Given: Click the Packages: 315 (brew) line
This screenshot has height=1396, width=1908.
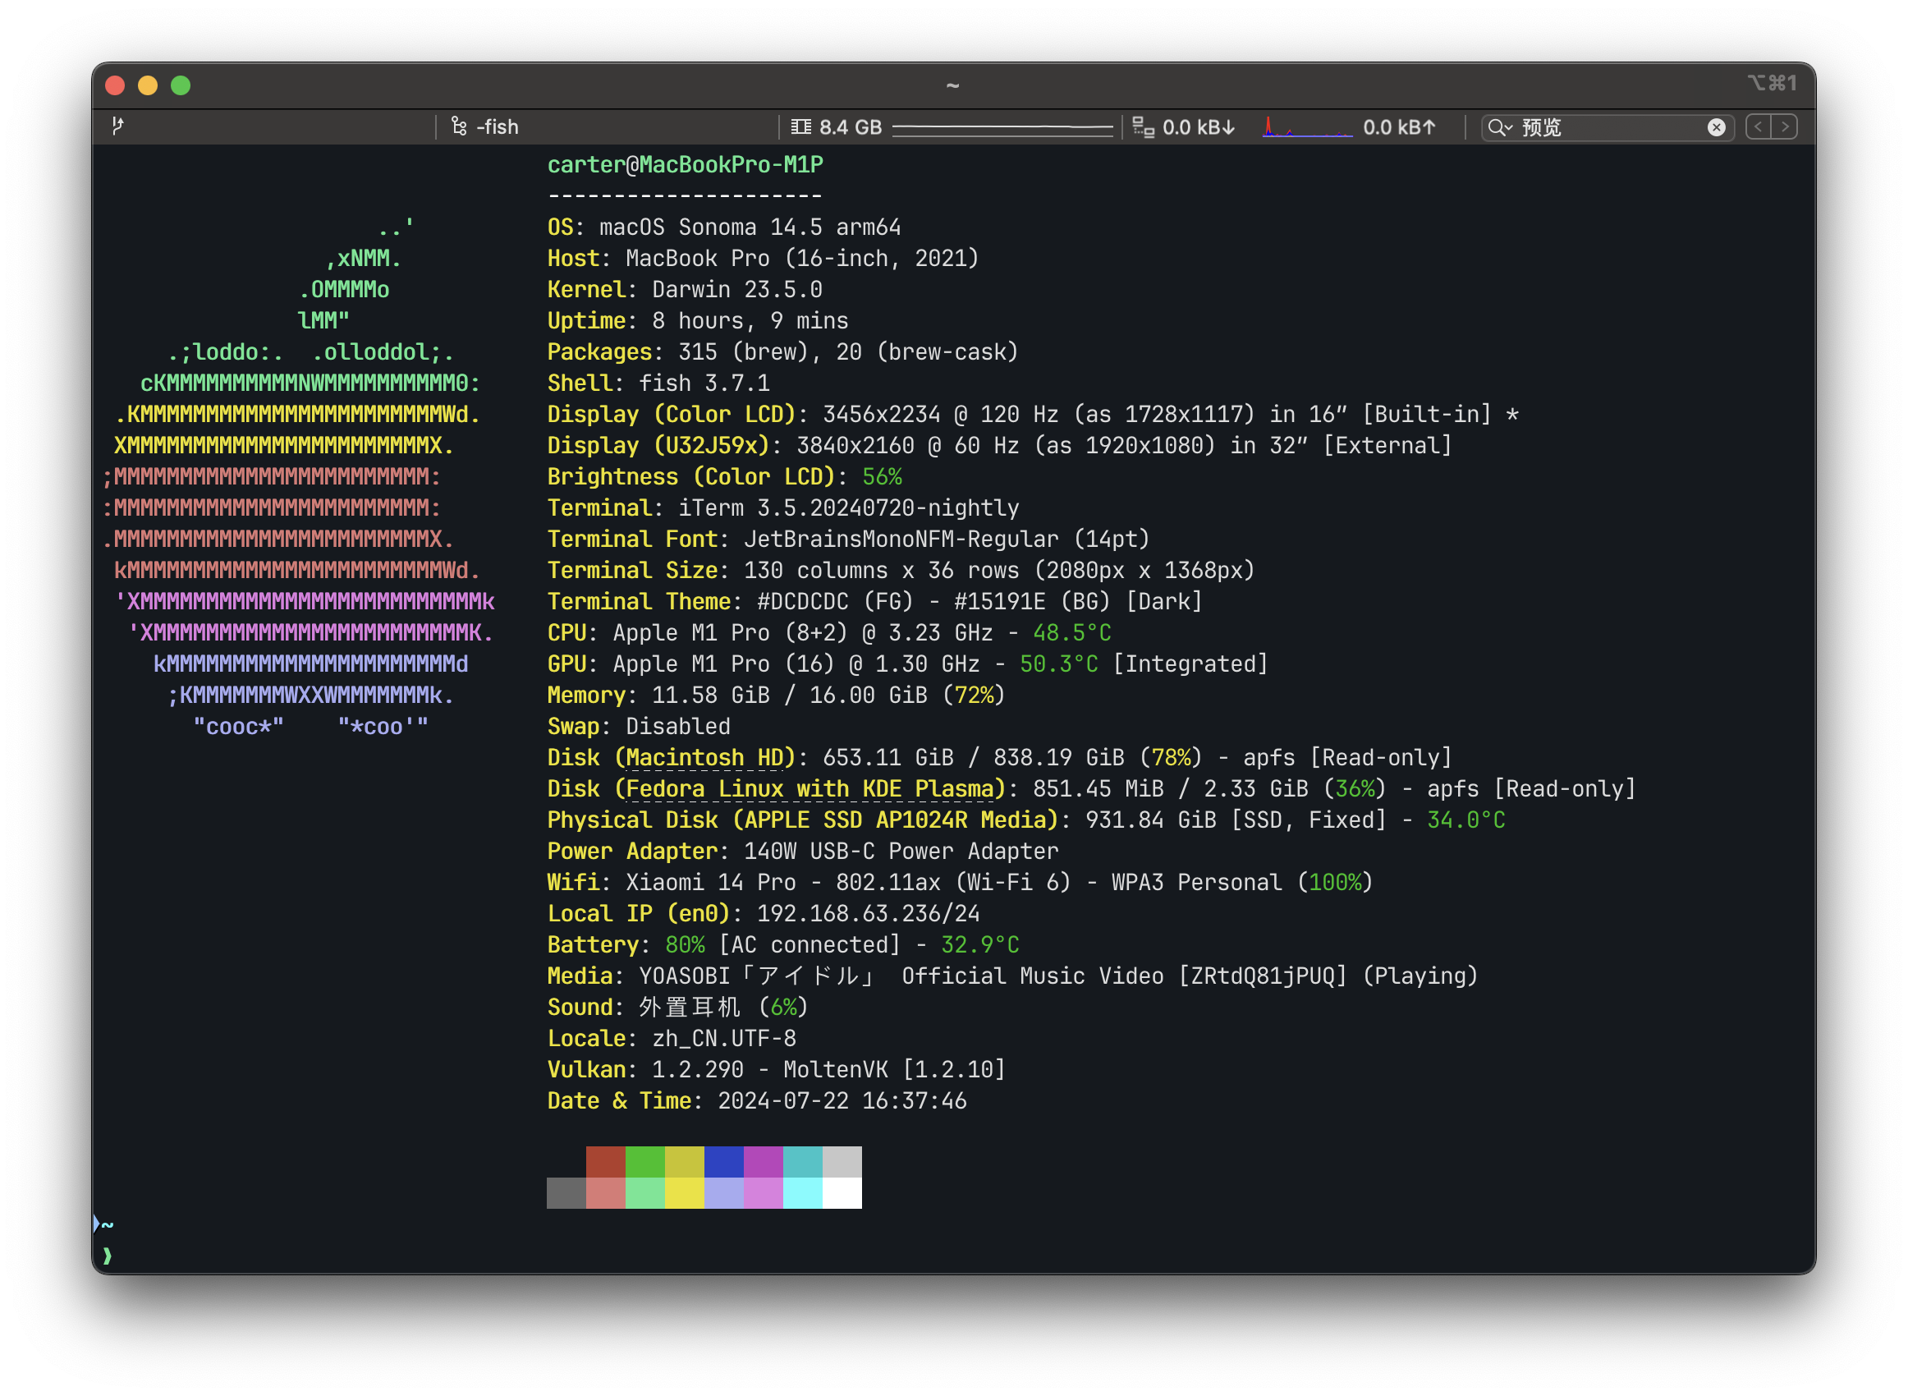Looking at the screenshot, I should (783, 352).
